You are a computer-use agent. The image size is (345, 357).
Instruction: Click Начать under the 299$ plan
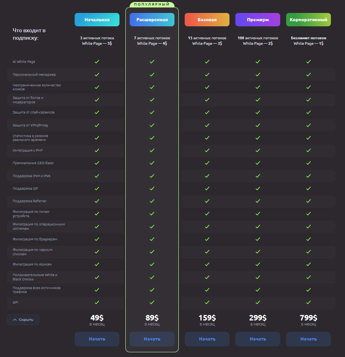(258, 339)
